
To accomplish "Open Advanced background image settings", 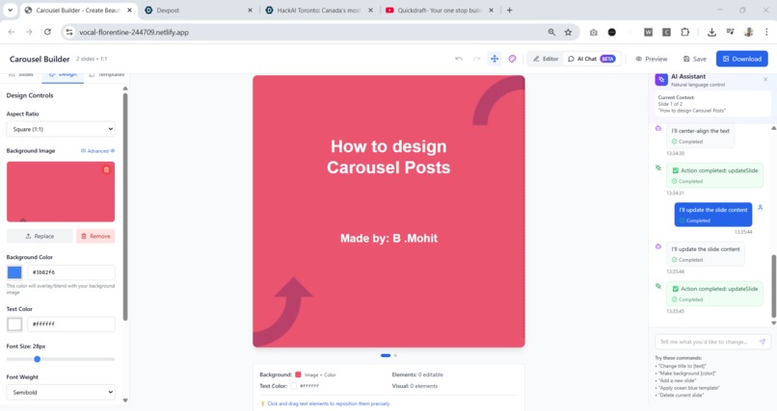I will point(97,151).
